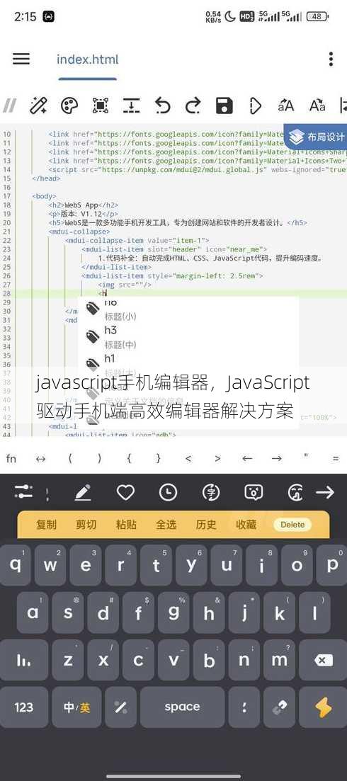Insert double quote from symbol bar

coord(306,456)
